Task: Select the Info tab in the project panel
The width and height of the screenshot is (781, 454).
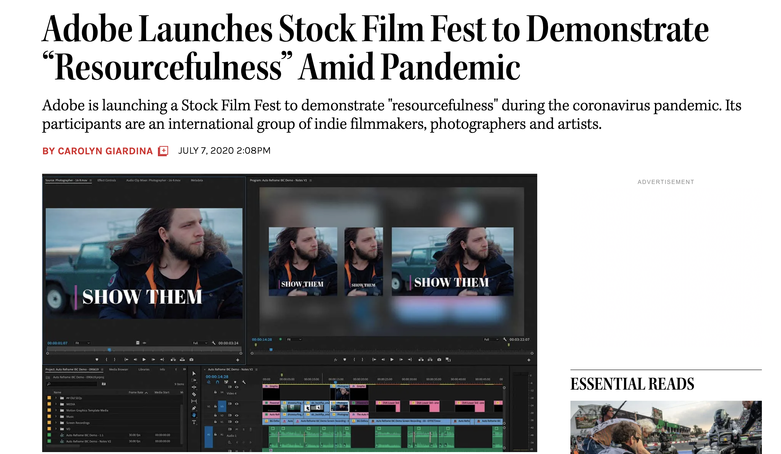Action: point(162,370)
